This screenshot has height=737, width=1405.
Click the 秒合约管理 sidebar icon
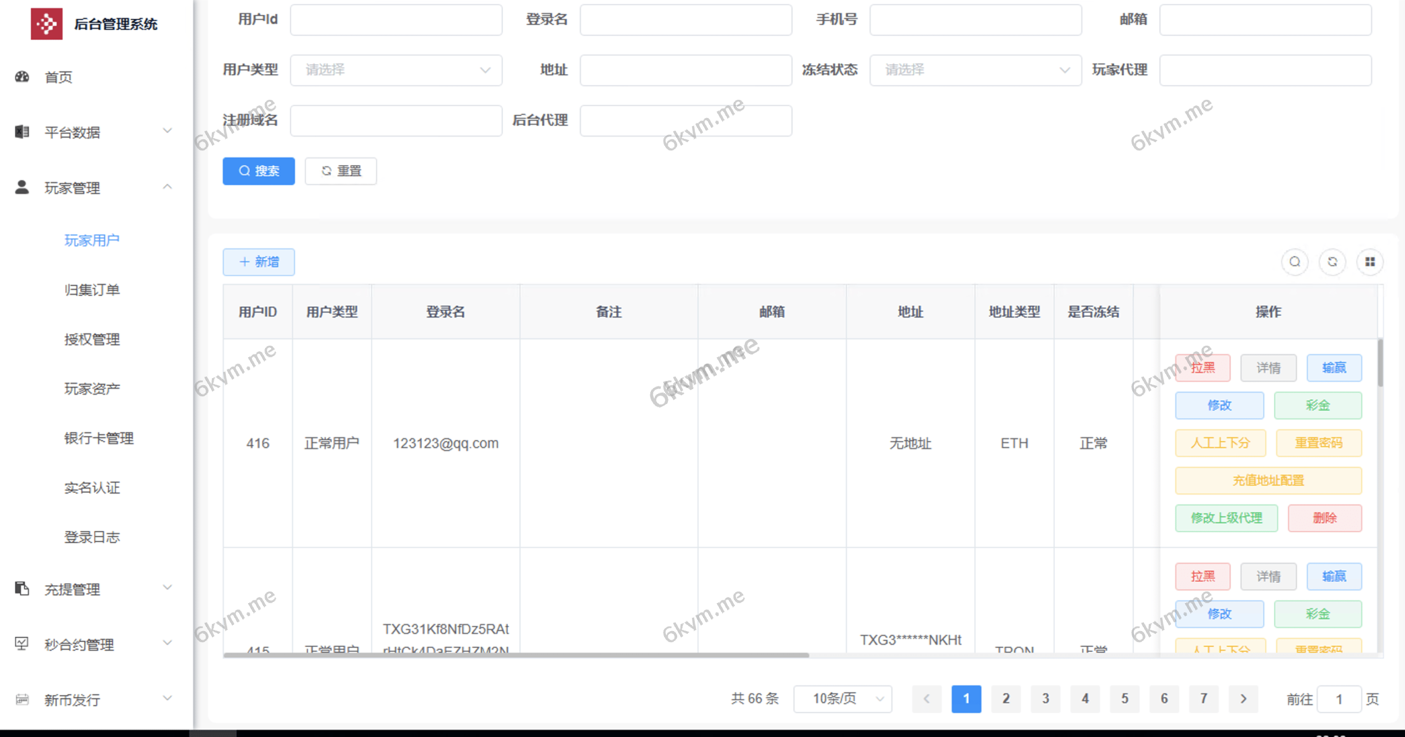coord(21,644)
